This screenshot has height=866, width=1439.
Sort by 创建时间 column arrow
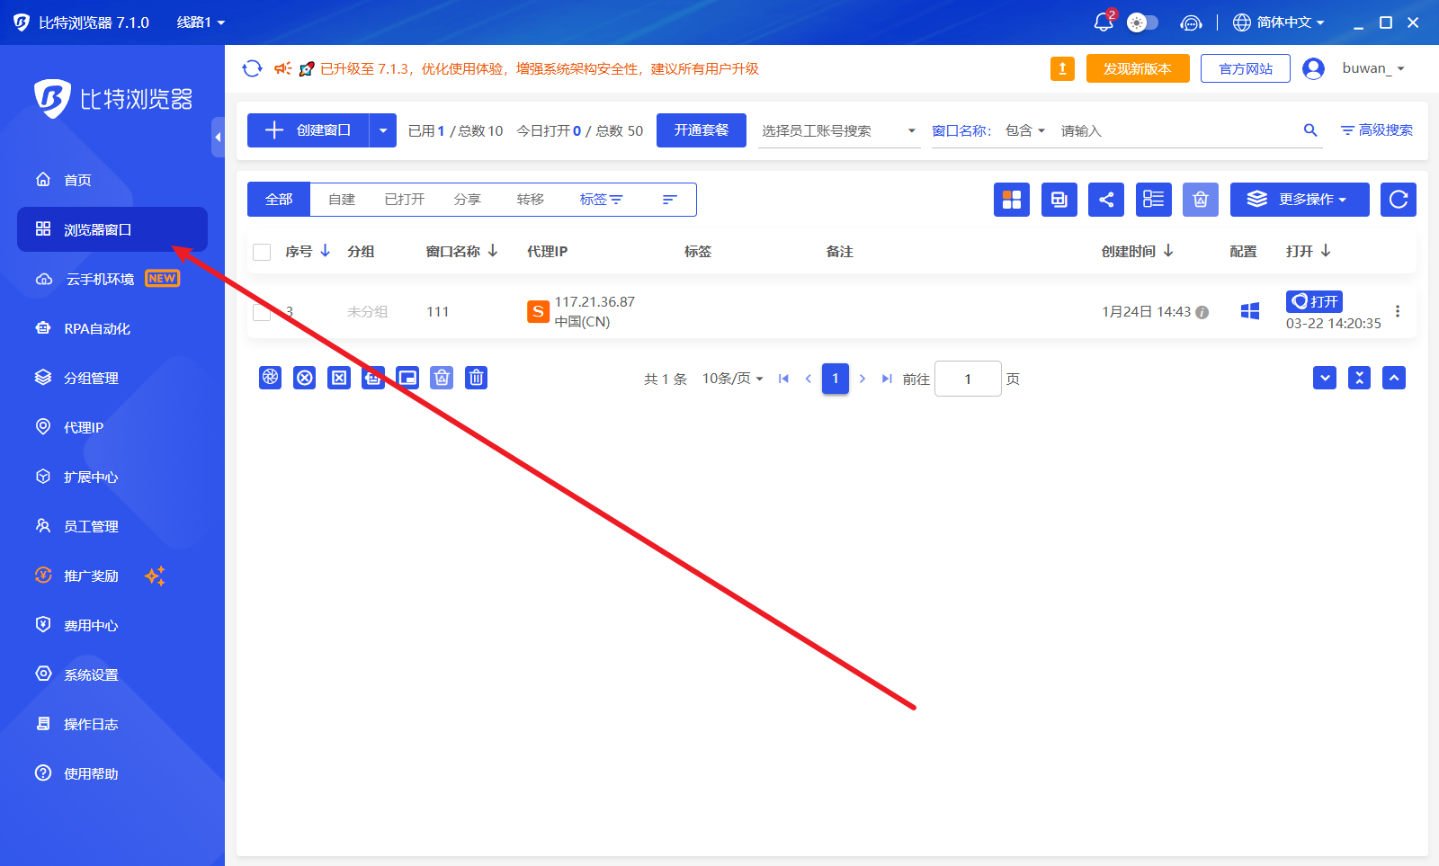(x=1168, y=251)
